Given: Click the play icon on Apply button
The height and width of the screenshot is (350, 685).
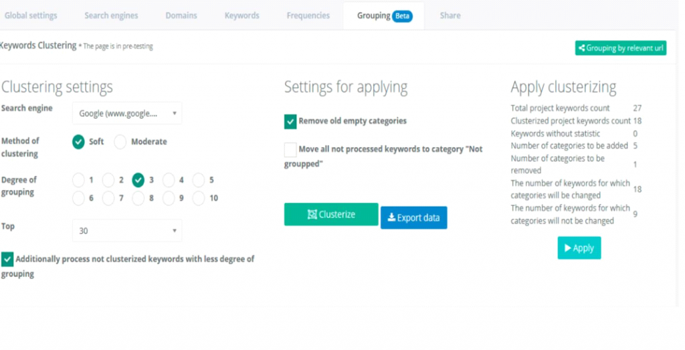Looking at the screenshot, I should 567,248.
